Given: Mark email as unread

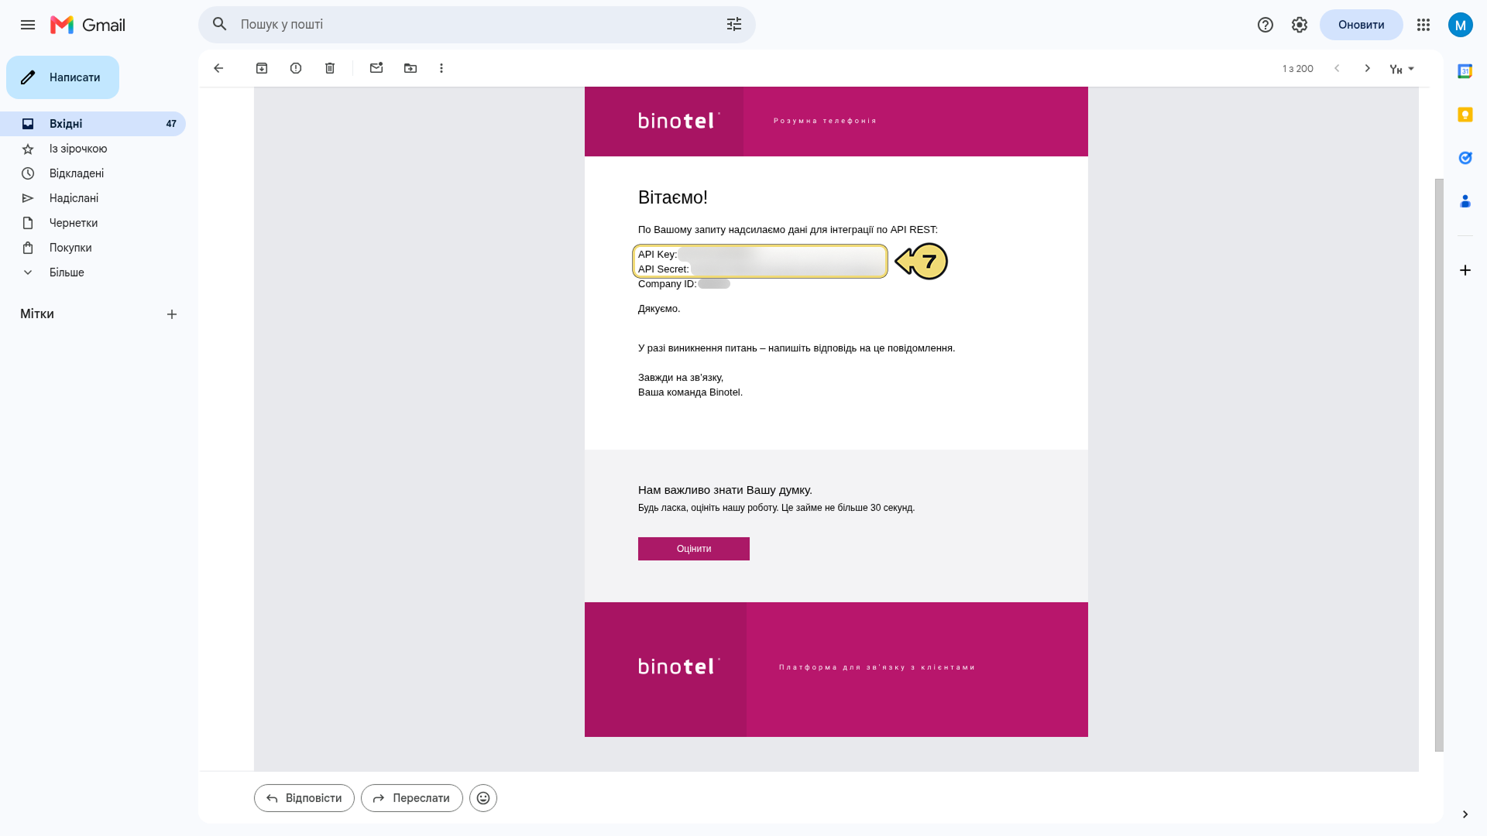Looking at the screenshot, I should tap(376, 68).
